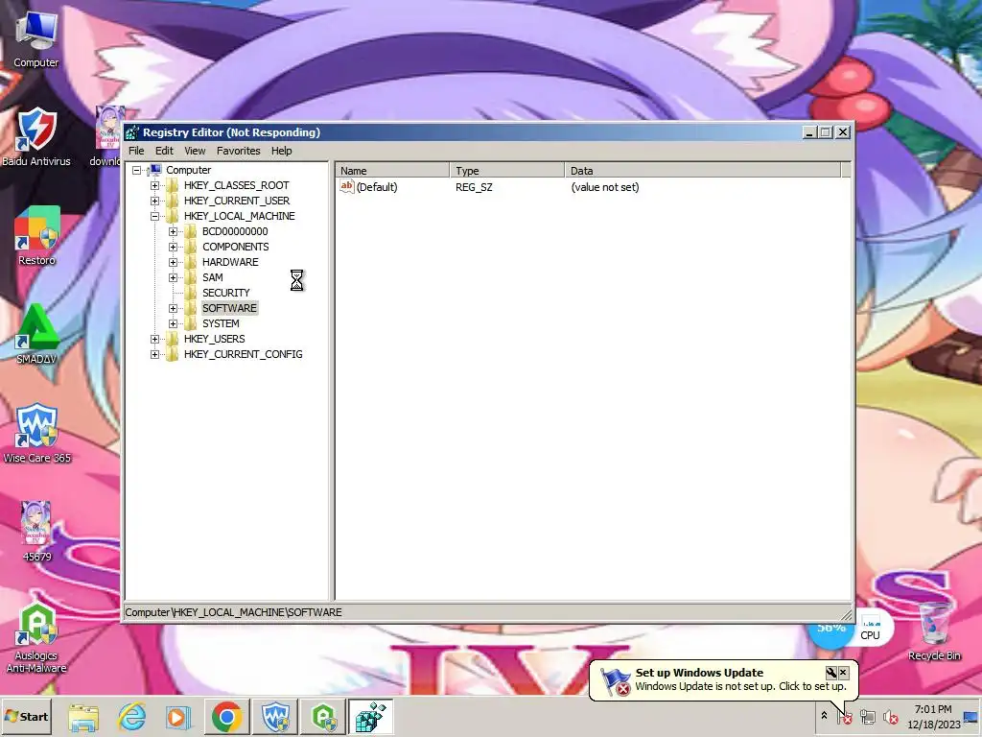The width and height of the screenshot is (982, 737).
Task: Expand the COMPONENTS key
Action: pos(173,247)
